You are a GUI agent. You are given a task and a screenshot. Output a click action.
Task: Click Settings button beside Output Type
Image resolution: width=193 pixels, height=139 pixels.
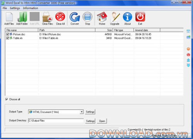click(90, 112)
